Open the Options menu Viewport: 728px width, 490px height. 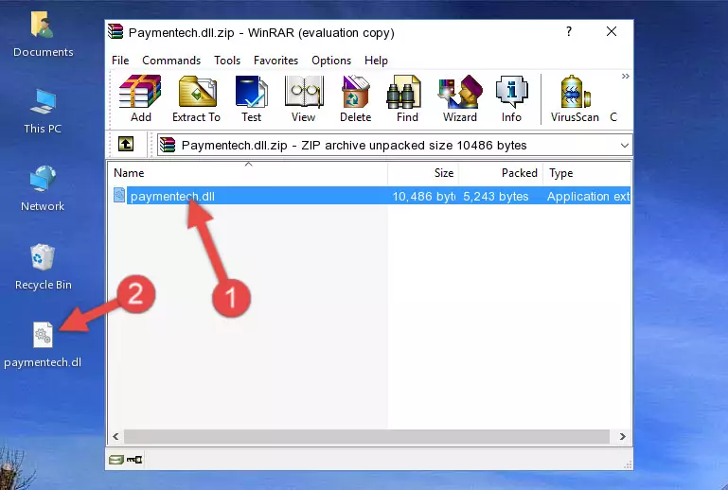pyautogui.click(x=331, y=61)
